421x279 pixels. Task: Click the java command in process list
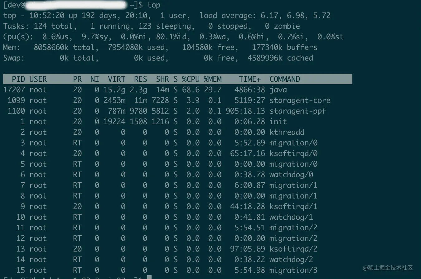[278, 90]
